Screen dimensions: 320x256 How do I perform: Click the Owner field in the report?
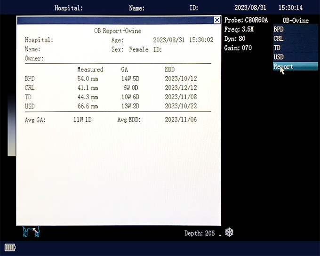pos(34,59)
